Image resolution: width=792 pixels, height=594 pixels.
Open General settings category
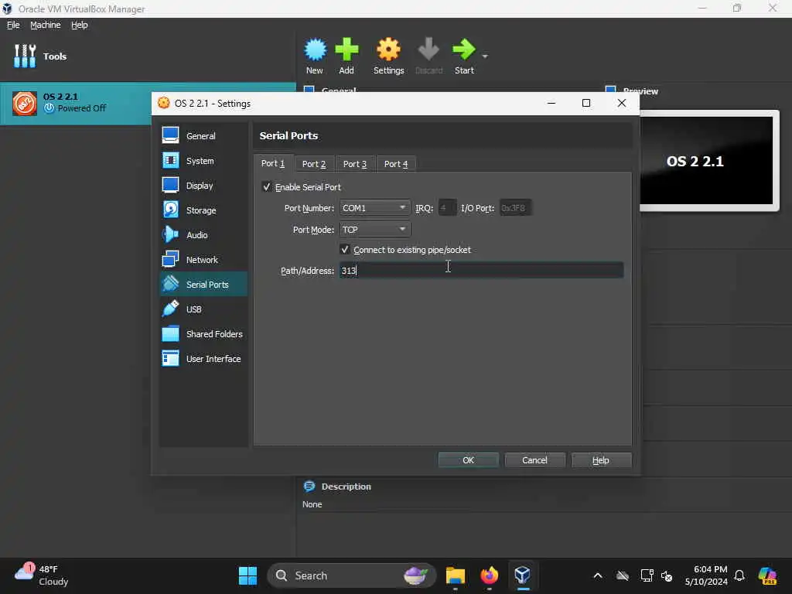click(x=203, y=136)
